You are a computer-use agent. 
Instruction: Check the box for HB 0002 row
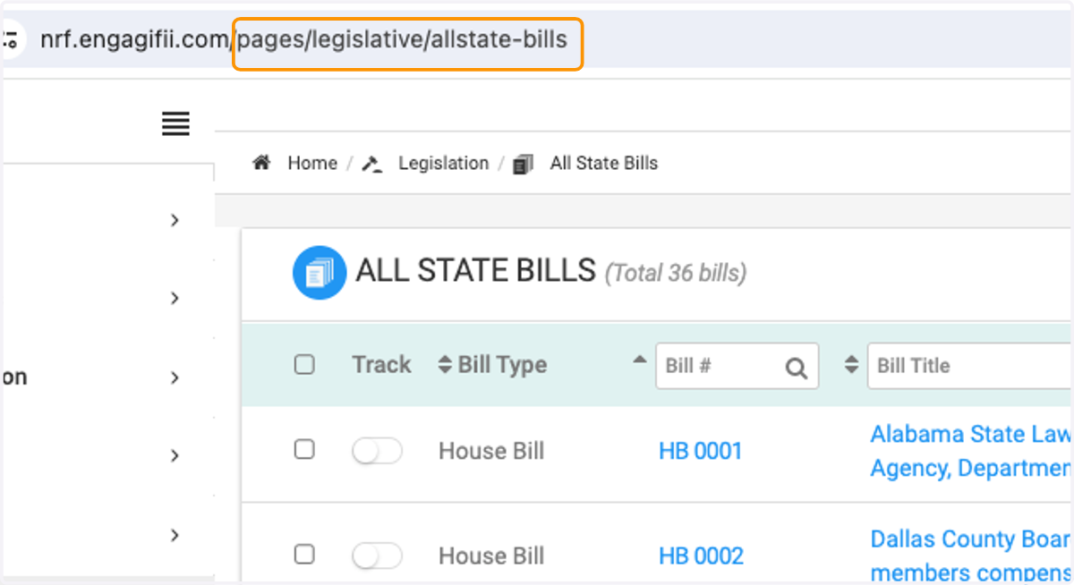coord(304,555)
